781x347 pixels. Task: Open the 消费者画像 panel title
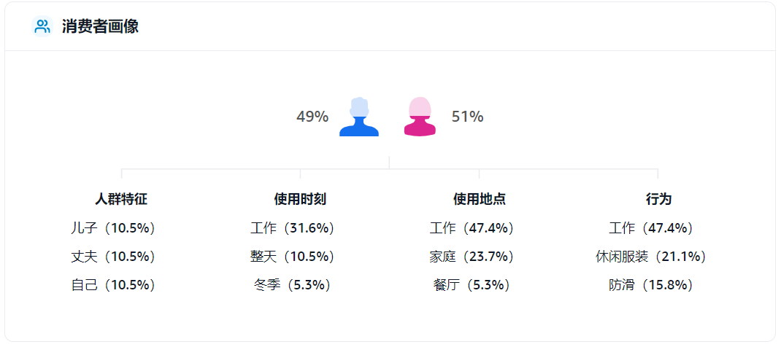click(x=100, y=26)
